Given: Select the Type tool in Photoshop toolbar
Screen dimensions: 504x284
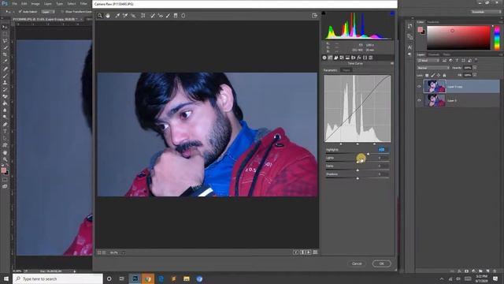Looking at the screenshot, I should pyautogui.click(x=5, y=132).
